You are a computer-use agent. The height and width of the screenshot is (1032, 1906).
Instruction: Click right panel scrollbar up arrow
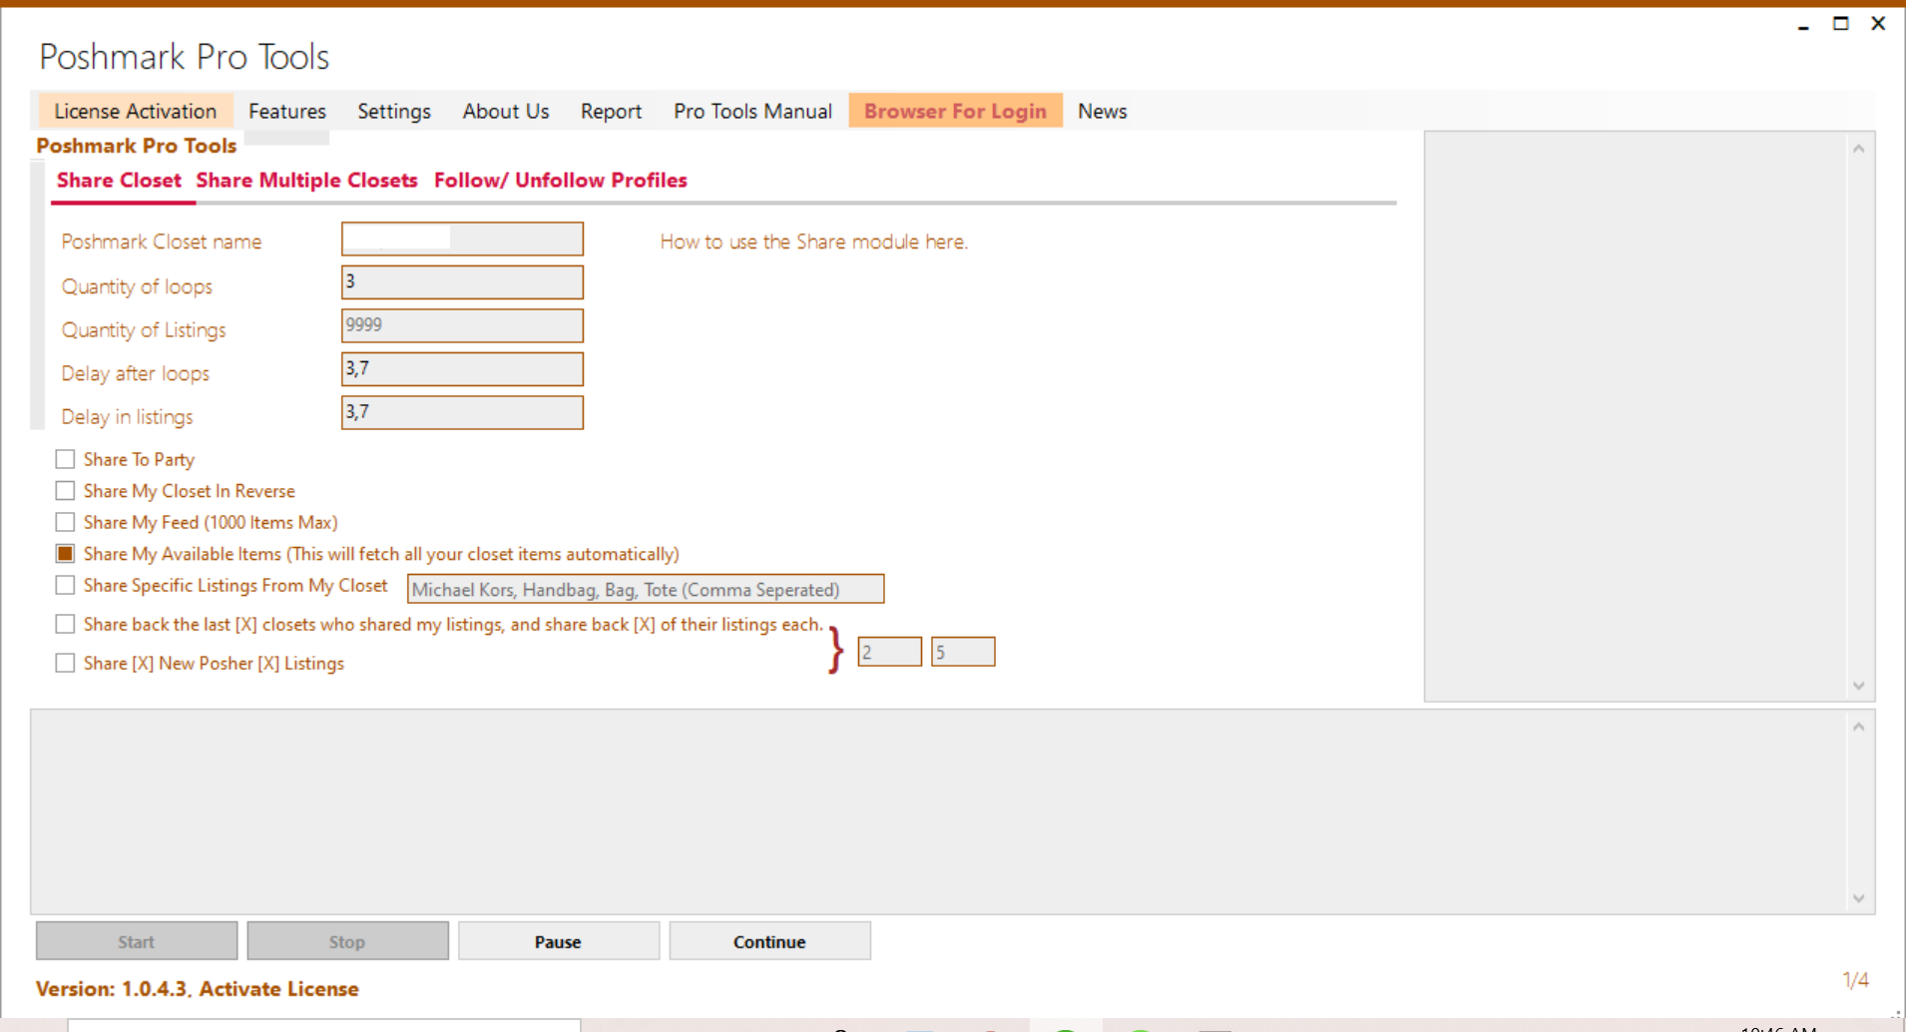(1858, 149)
